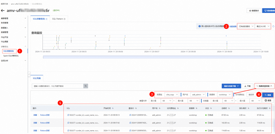Image resolution: width=275 pixels, height=134 pixels.
Task: Sort table by 访问源地址 column
Action: (178, 108)
